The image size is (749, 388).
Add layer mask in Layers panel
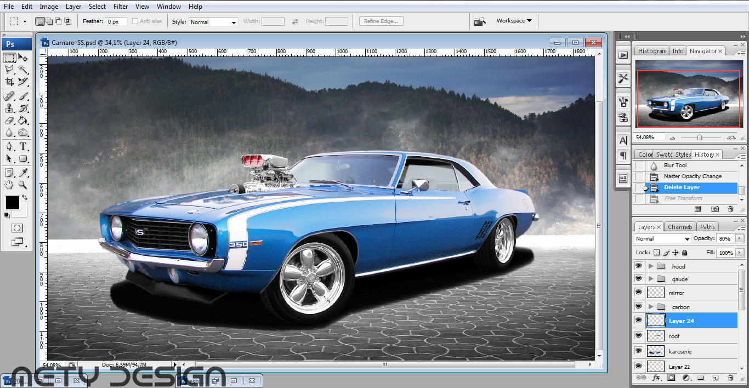pyautogui.click(x=672, y=378)
